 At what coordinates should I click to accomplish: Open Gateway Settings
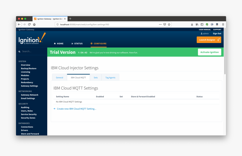[x=30, y=86]
